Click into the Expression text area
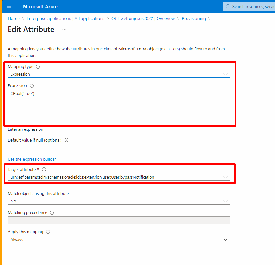This screenshot has width=275, height=265. pos(119,105)
